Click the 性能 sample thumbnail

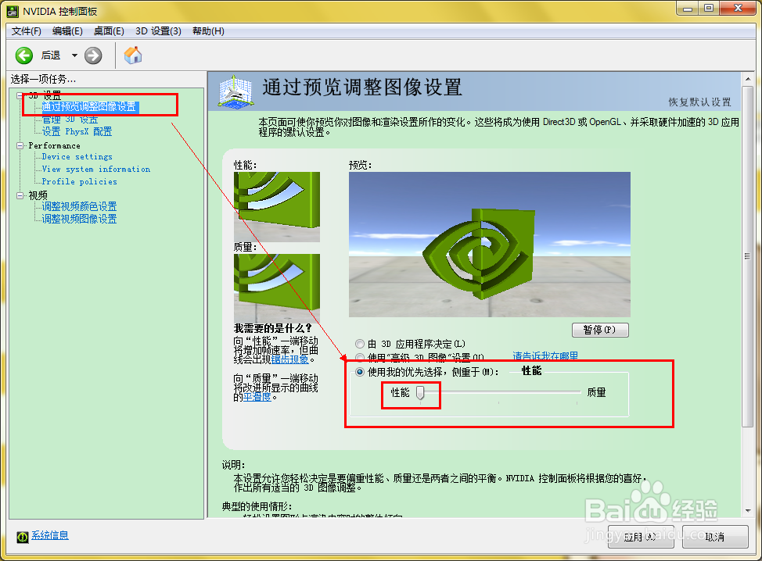click(276, 207)
